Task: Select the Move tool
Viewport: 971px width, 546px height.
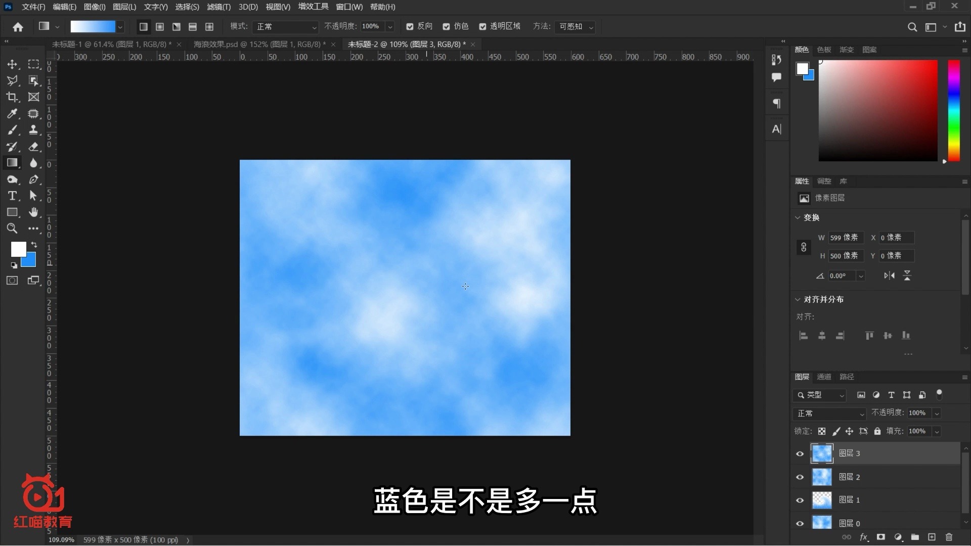Action: 12,64
